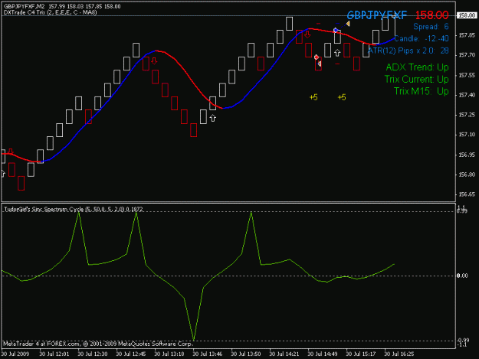Click the 30 Jul 16:25 time label
Screen dimensions: 479x359
pos(399,354)
